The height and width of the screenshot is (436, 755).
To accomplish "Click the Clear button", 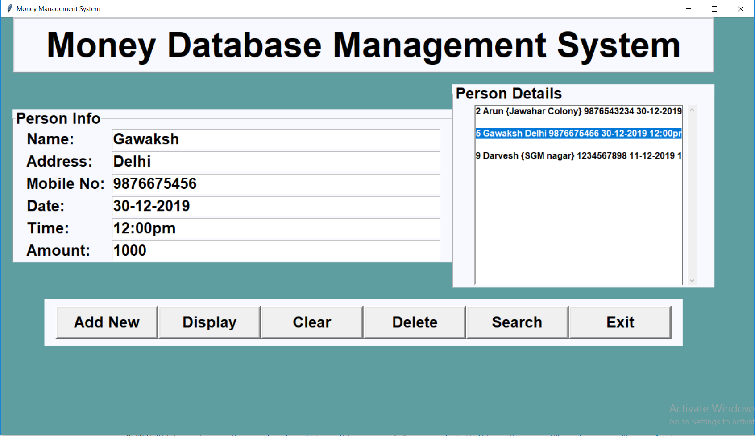I will pos(311,322).
